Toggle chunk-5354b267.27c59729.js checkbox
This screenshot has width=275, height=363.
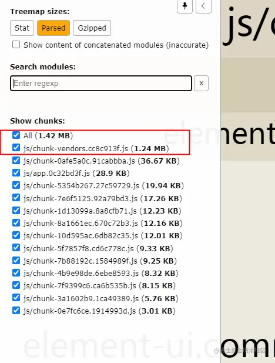click(16, 185)
